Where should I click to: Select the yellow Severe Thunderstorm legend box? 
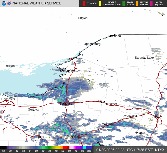pyautogui.click(x=100, y=3)
